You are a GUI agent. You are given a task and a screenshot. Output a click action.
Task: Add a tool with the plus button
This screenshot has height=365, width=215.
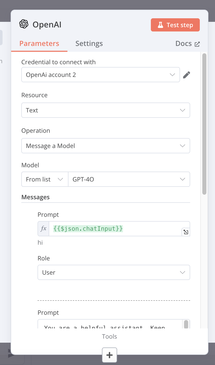[x=110, y=355]
